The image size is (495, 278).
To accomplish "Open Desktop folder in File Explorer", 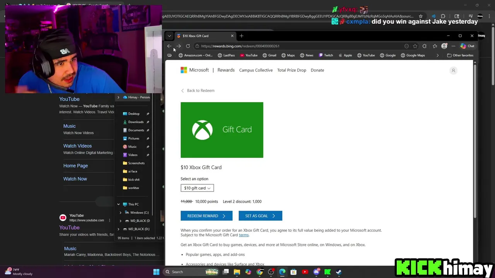I will [x=134, y=114].
